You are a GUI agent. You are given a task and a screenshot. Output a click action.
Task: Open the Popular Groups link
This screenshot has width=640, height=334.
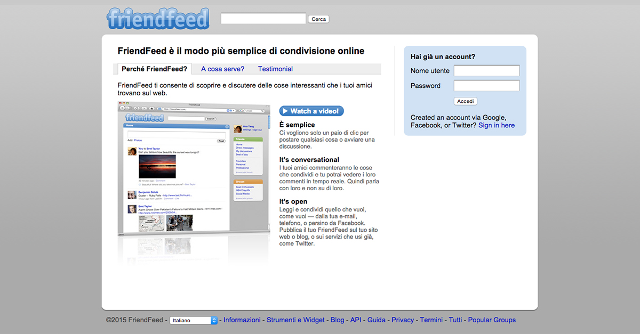492,320
